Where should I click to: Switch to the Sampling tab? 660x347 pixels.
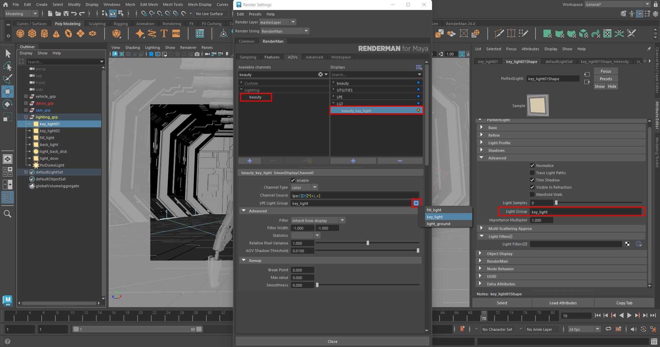pos(248,57)
